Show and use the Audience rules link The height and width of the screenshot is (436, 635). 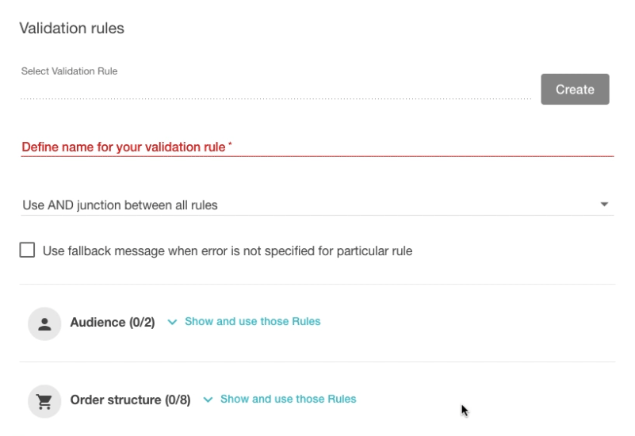coord(252,322)
